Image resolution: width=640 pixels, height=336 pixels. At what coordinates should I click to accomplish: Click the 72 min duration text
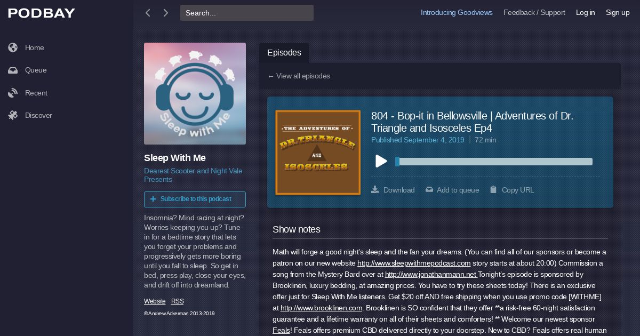(x=485, y=140)
